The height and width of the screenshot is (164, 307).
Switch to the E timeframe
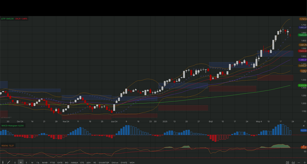pos(27,162)
